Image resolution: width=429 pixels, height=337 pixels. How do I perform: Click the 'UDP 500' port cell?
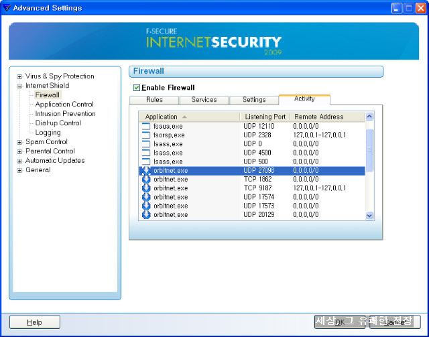tap(255, 161)
